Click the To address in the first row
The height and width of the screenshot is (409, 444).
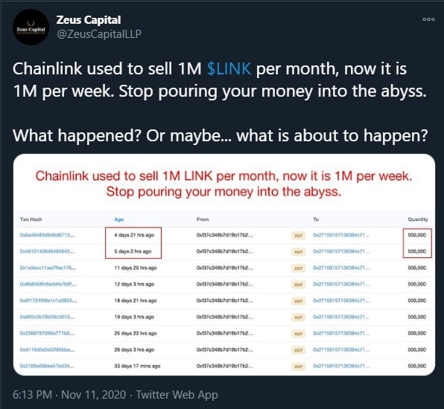[341, 235]
